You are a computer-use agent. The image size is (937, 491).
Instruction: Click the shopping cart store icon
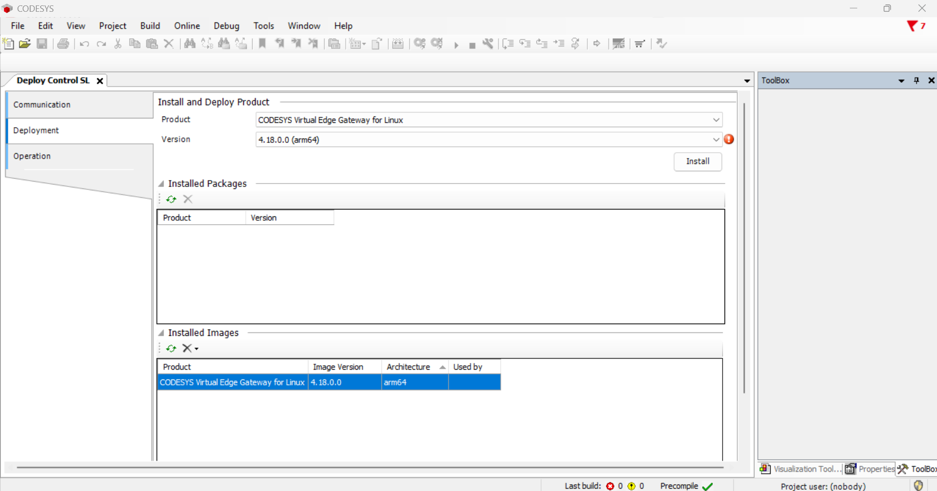[639, 44]
